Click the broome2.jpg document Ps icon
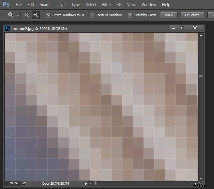Screen dimensions: 214x189 [x=7, y=29]
